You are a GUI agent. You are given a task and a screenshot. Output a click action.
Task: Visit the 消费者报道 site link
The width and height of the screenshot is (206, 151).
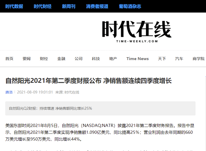[97, 7]
